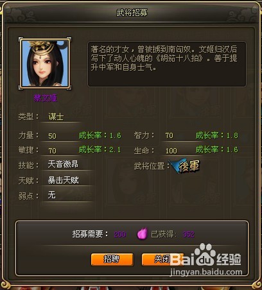262x290 pixels.
Task: Click the jingyan.baidu.com watermark link
Action: pyautogui.click(x=206, y=272)
